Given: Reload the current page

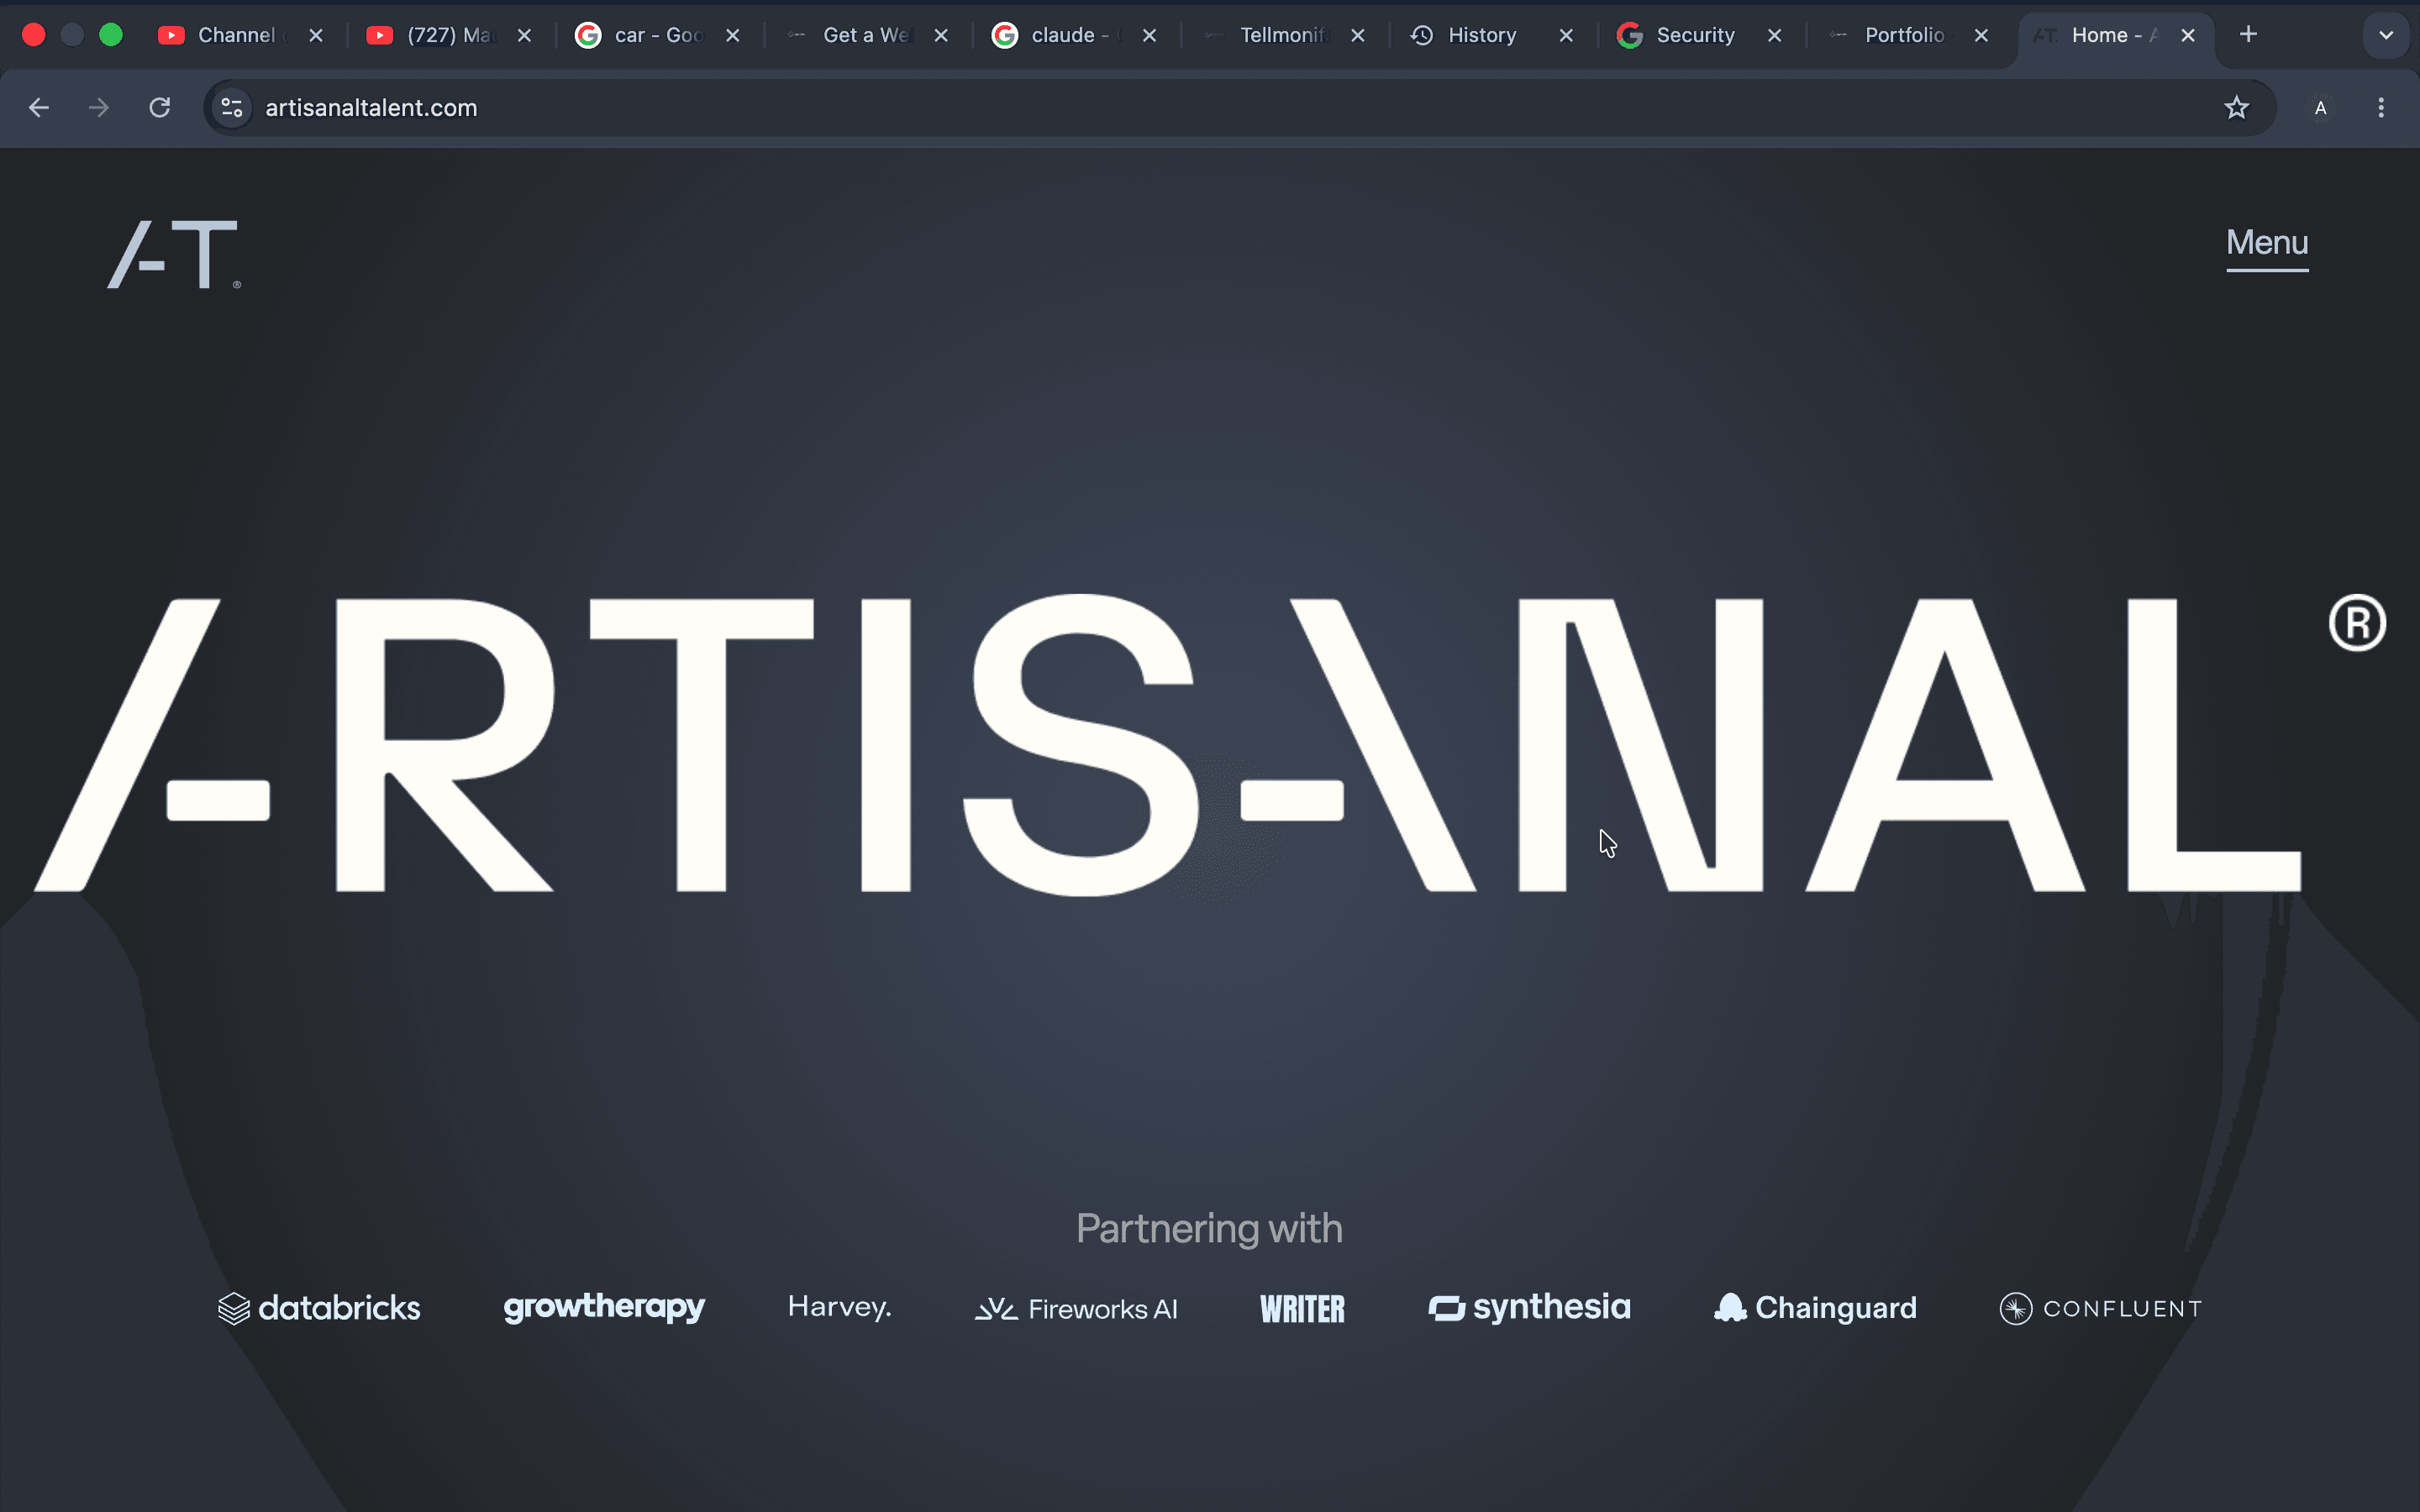Looking at the screenshot, I should (160, 108).
